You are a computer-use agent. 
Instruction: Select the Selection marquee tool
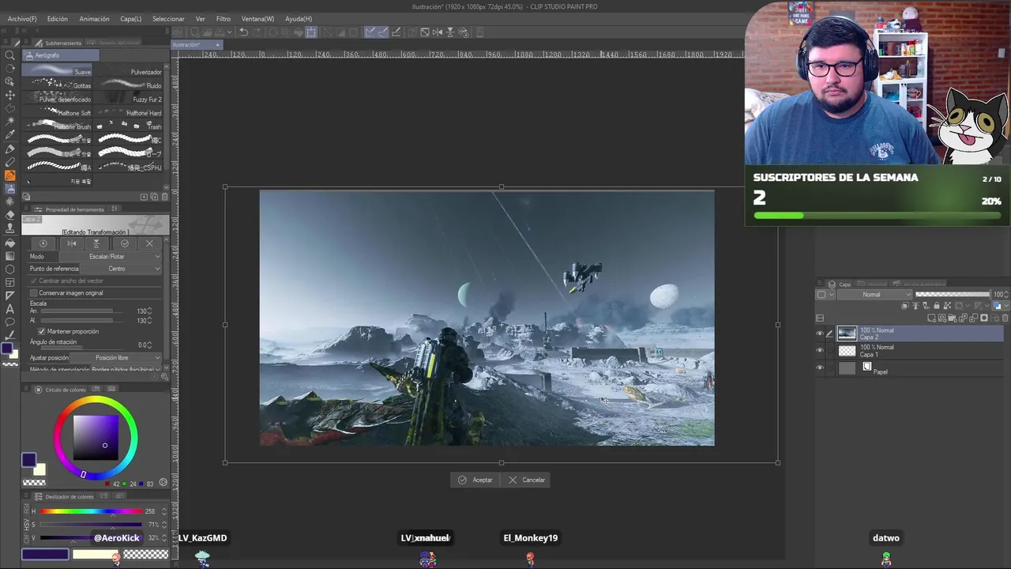point(10,108)
